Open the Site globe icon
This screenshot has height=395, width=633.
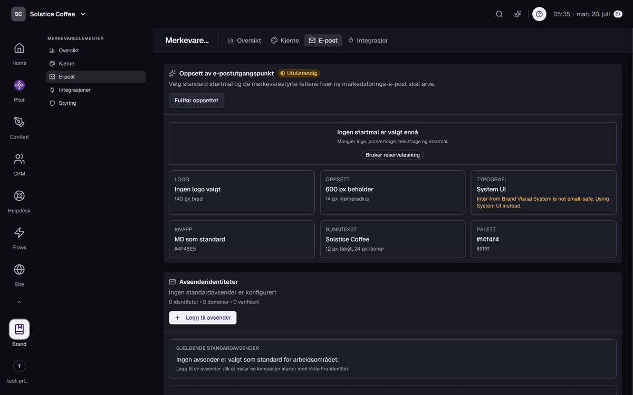pos(19,270)
